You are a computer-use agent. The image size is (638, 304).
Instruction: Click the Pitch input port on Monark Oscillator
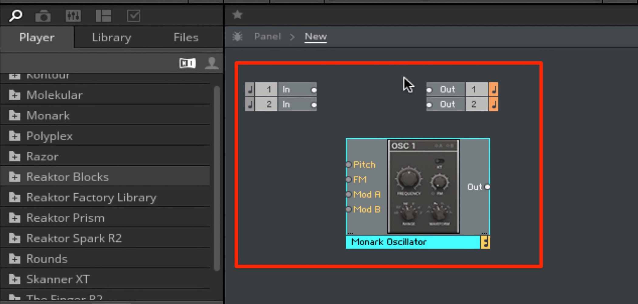348,164
